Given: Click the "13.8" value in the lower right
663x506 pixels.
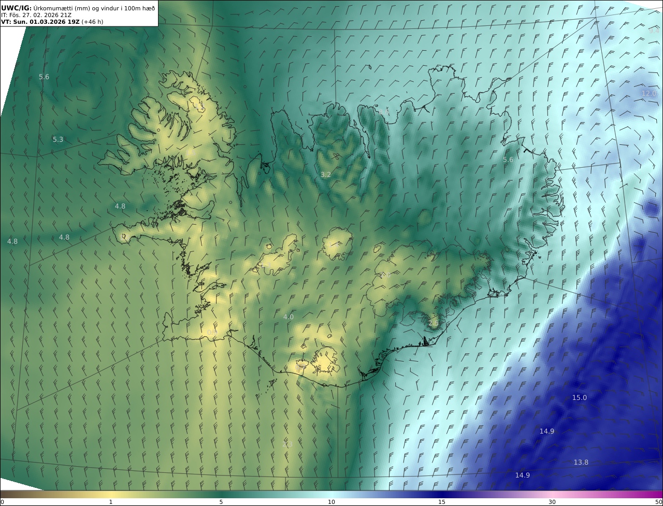Looking at the screenshot, I should 581,462.
